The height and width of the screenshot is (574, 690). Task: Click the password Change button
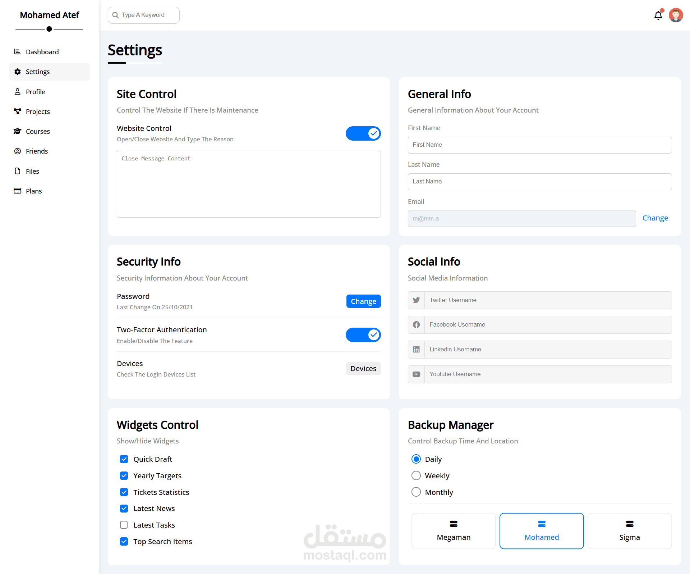pyautogui.click(x=363, y=301)
